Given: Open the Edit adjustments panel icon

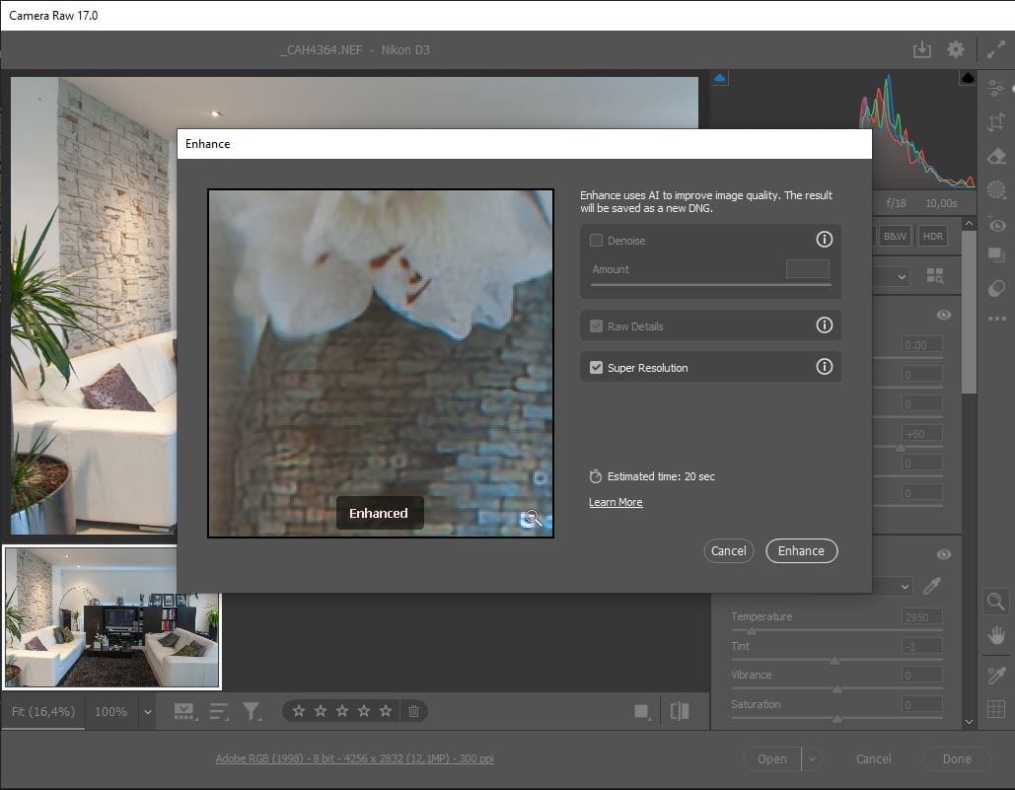Looking at the screenshot, I should [996, 88].
